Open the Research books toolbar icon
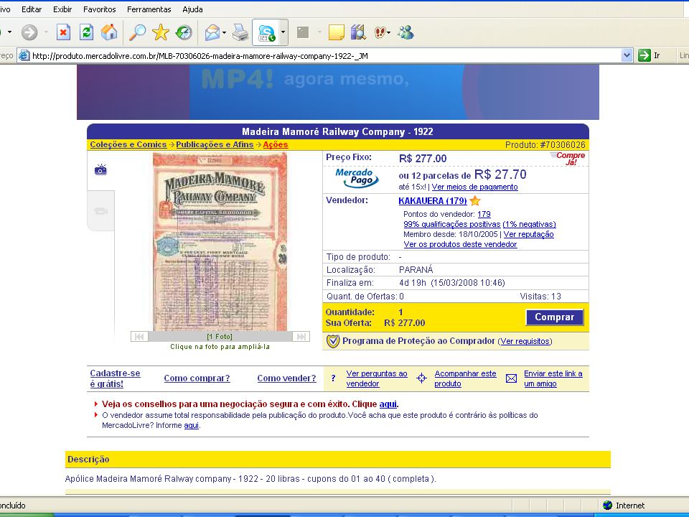This screenshot has width=689, height=517. [x=358, y=32]
